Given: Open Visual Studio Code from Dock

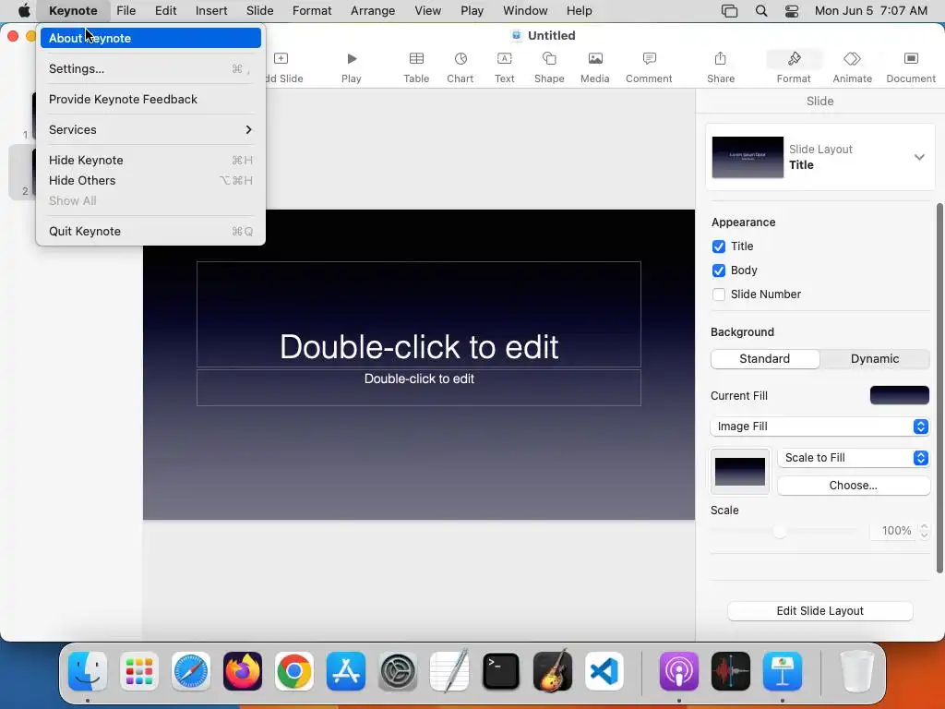Looking at the screenshot, I should [604, 671].
